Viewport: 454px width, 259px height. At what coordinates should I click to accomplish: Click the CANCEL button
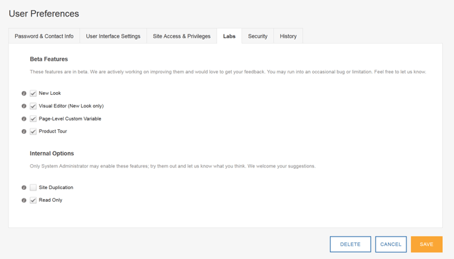(x=391, y=245)
